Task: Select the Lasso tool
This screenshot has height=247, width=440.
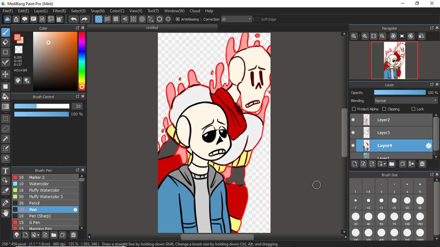Action: click(x=6, y=128)
